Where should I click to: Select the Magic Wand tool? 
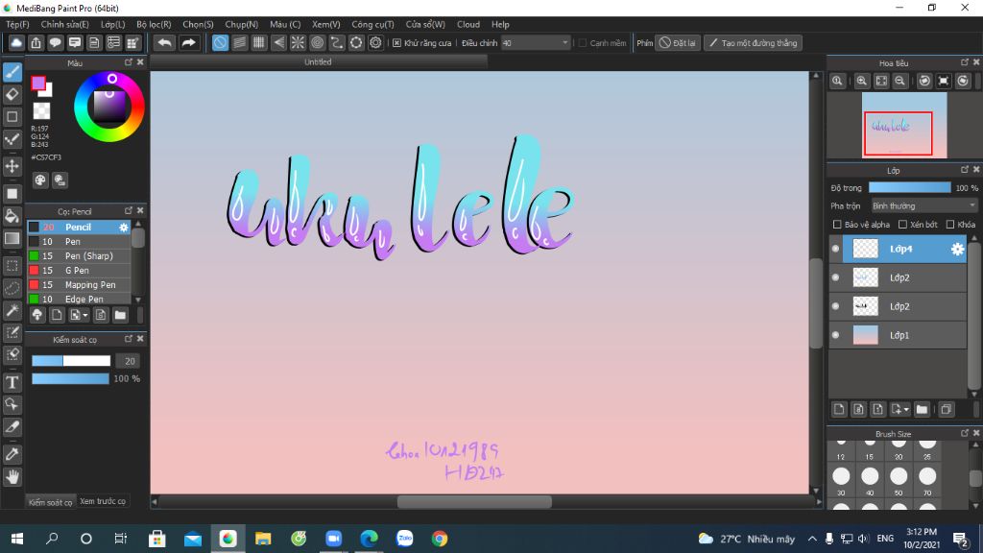click(x=12, y=310)
